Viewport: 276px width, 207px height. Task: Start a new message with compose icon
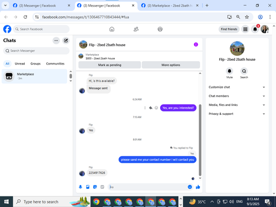[66, 40]
